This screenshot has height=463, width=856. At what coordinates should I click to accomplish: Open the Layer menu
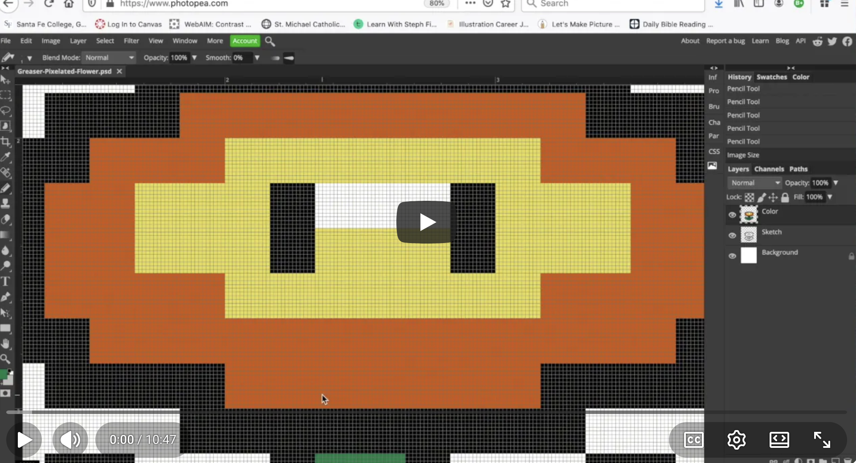point(78,41)
